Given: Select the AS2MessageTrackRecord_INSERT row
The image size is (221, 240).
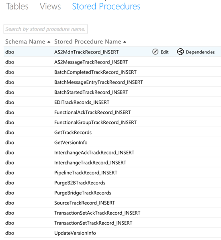Looking at the screenshot, I should (x=112, y=62).
